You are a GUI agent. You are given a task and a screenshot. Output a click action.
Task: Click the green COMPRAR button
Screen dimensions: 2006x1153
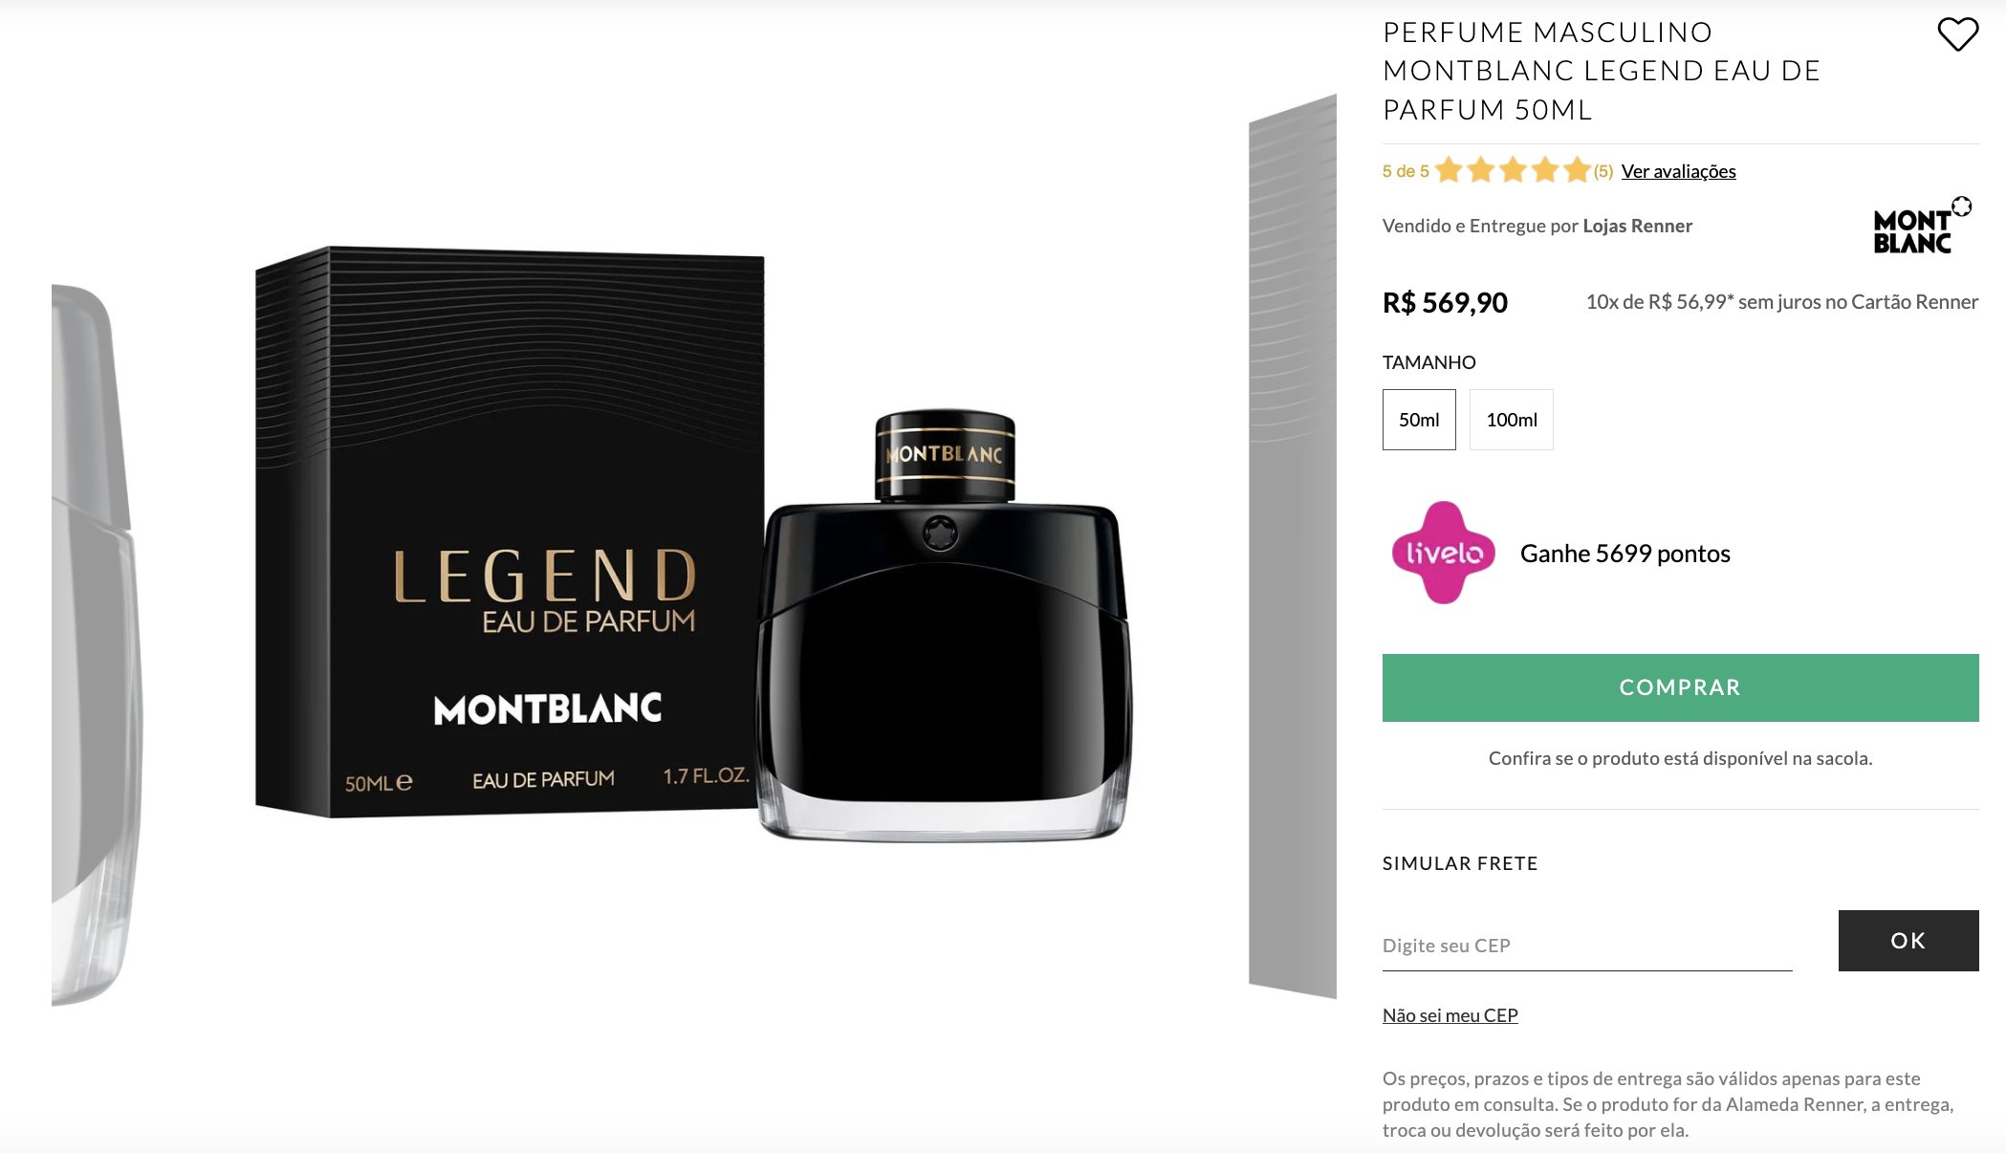tap(1680, 687)
